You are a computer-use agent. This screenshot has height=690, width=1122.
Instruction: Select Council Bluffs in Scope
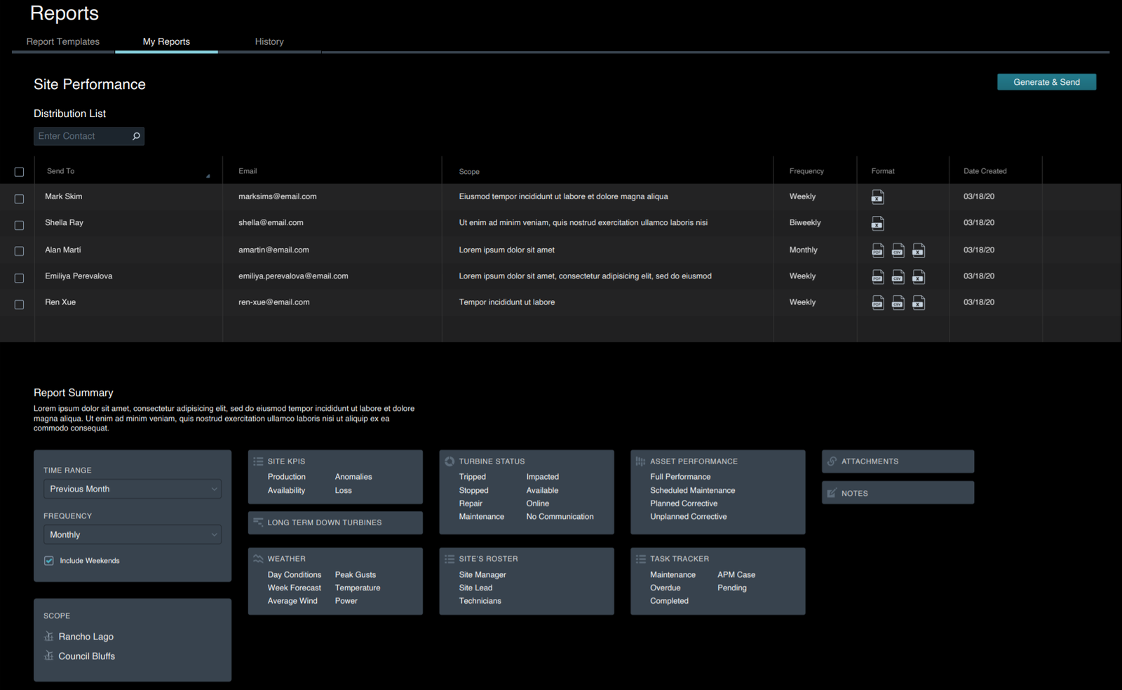87,656
